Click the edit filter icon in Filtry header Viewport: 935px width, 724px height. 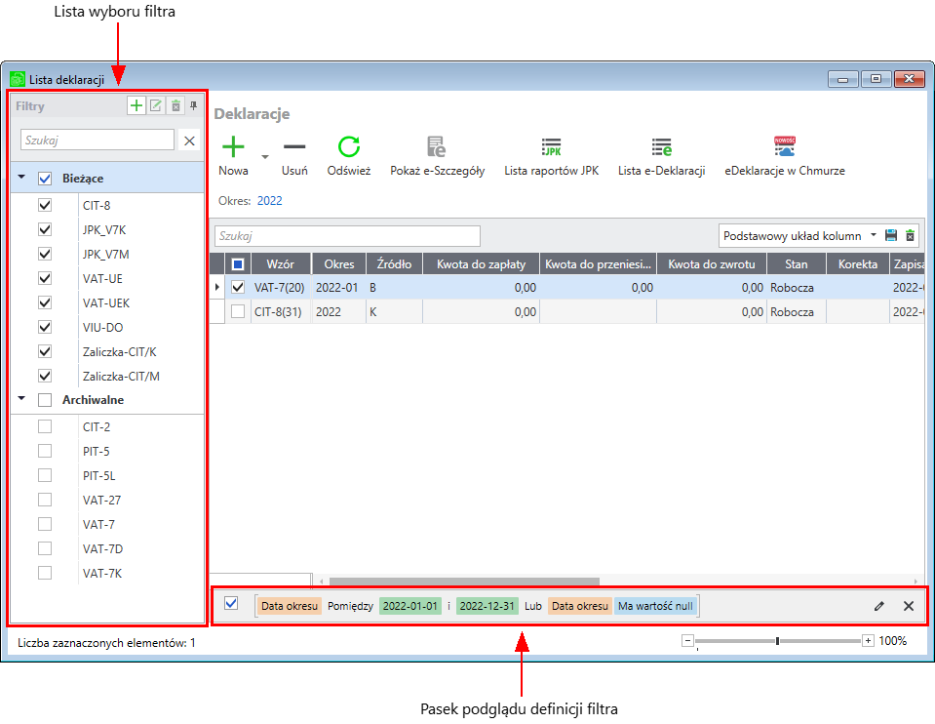(x=156, y=105)
